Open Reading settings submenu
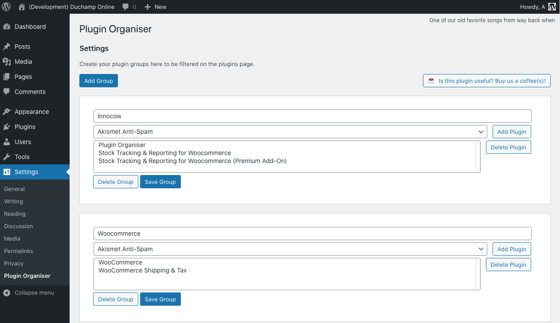The width and height of the screenshot is (560, 323). pos(15,214)
